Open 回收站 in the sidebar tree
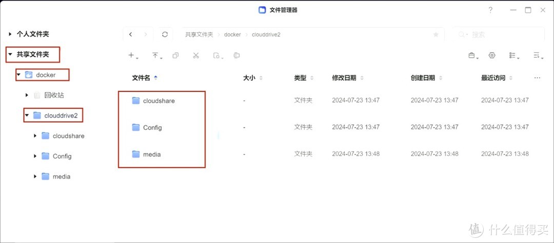 coord(54,95)
